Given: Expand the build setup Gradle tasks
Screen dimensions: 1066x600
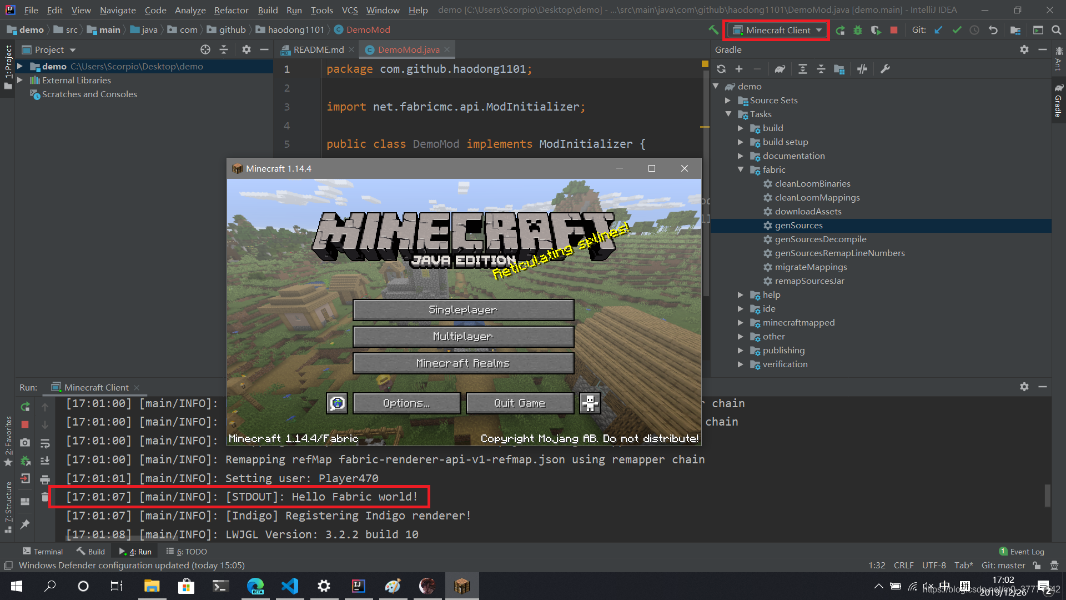Looking at the screenshot, I should pos(740,142).
